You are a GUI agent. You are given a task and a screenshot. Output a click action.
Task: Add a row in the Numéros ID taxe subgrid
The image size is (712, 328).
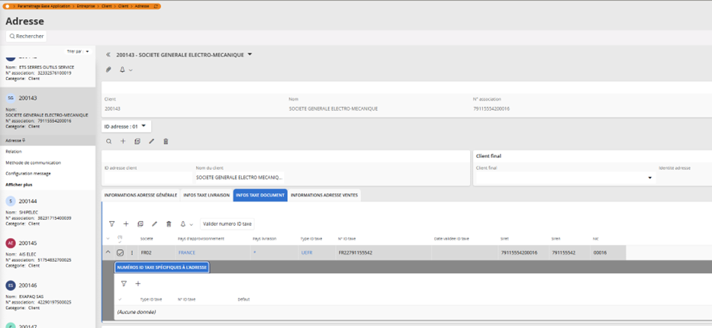(x=138, y=284)
